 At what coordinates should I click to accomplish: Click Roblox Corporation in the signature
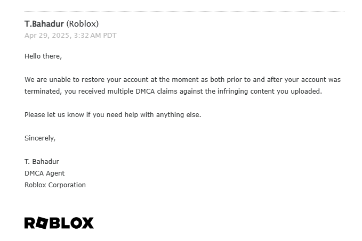[x=55, y=185]
